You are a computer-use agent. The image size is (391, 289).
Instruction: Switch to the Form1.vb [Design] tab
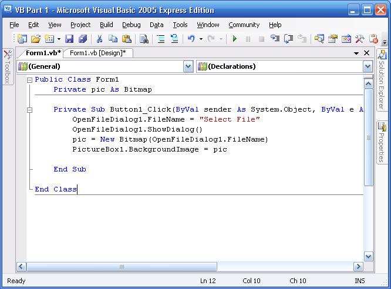click(97, 53)
